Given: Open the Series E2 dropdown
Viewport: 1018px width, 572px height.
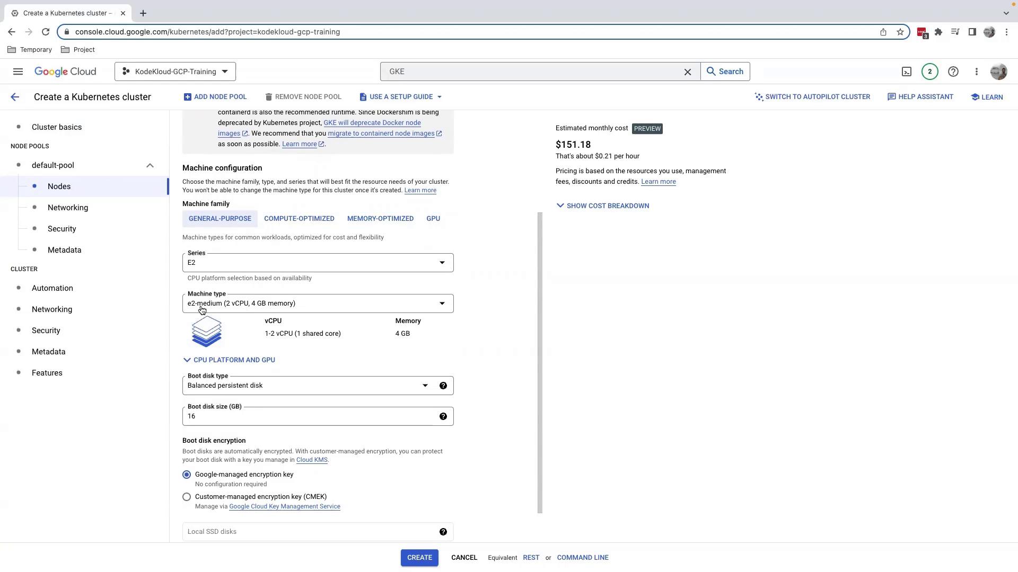Looking at the screenshot, I should tap(317, 263).
